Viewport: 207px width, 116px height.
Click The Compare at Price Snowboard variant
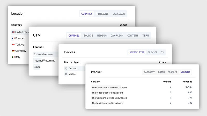tap(109, 98)
